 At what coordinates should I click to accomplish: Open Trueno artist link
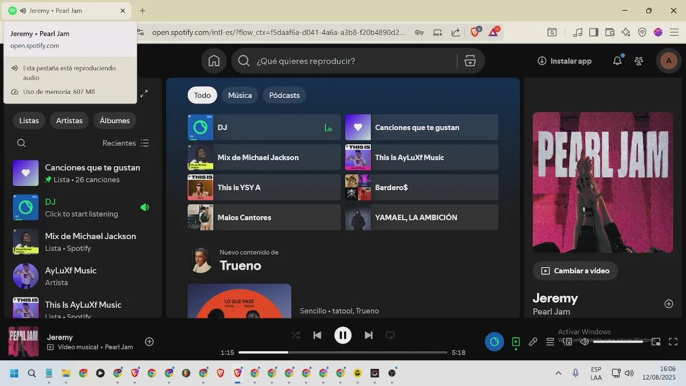click(x=241, y=266)
